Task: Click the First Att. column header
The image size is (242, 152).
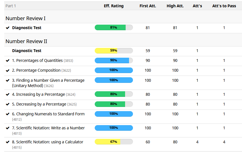Action: click(148, 6)
